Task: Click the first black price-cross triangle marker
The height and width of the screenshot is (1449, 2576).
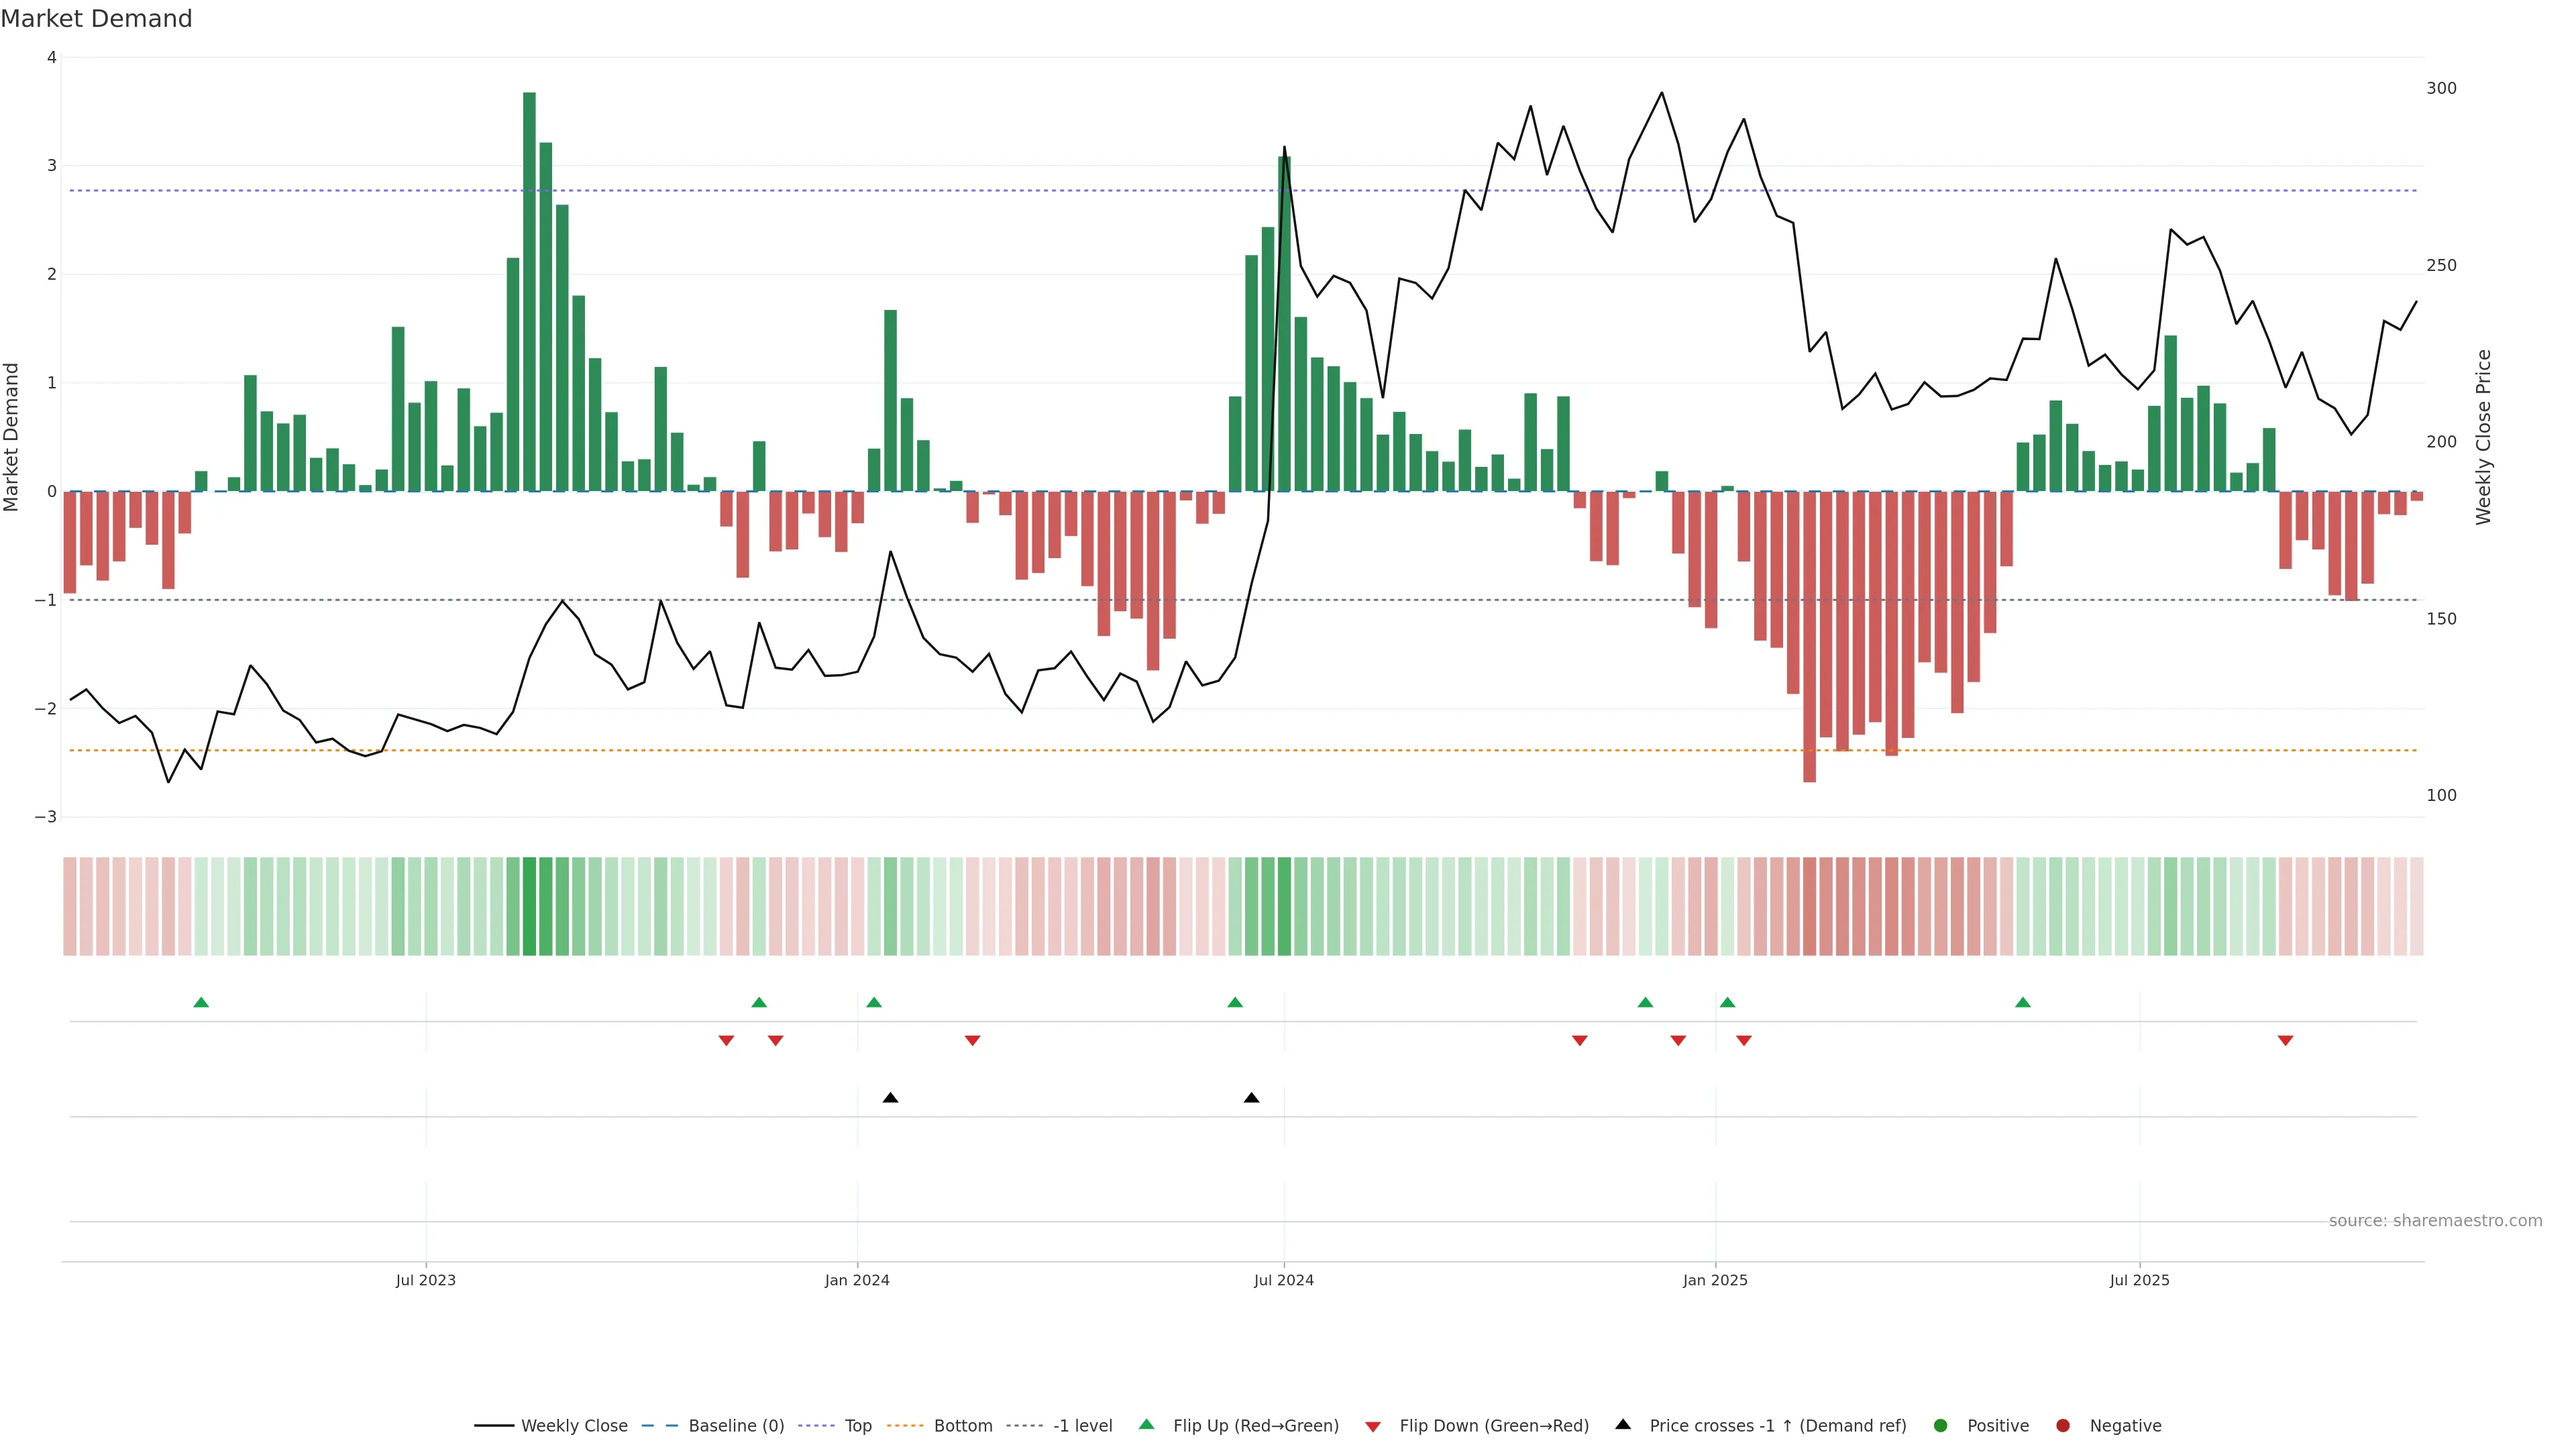Action: [890, 1098]
